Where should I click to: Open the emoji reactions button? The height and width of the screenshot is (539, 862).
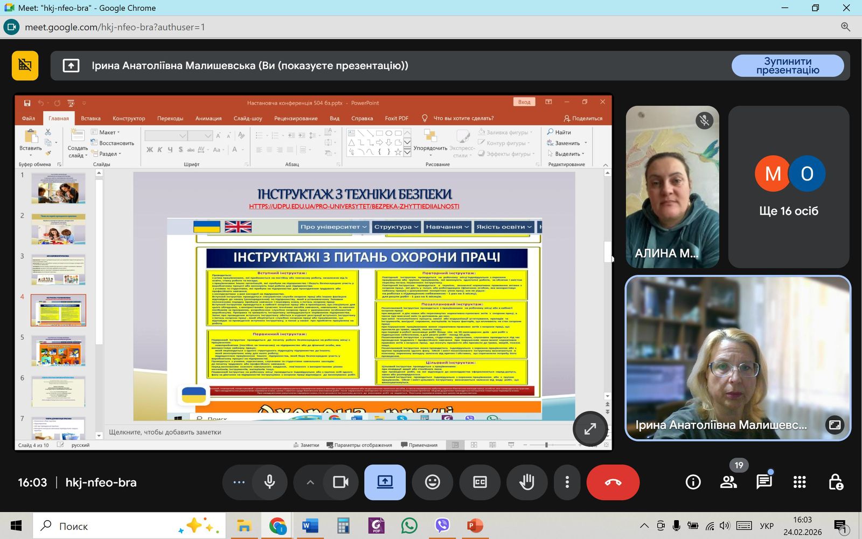point(432,482)
